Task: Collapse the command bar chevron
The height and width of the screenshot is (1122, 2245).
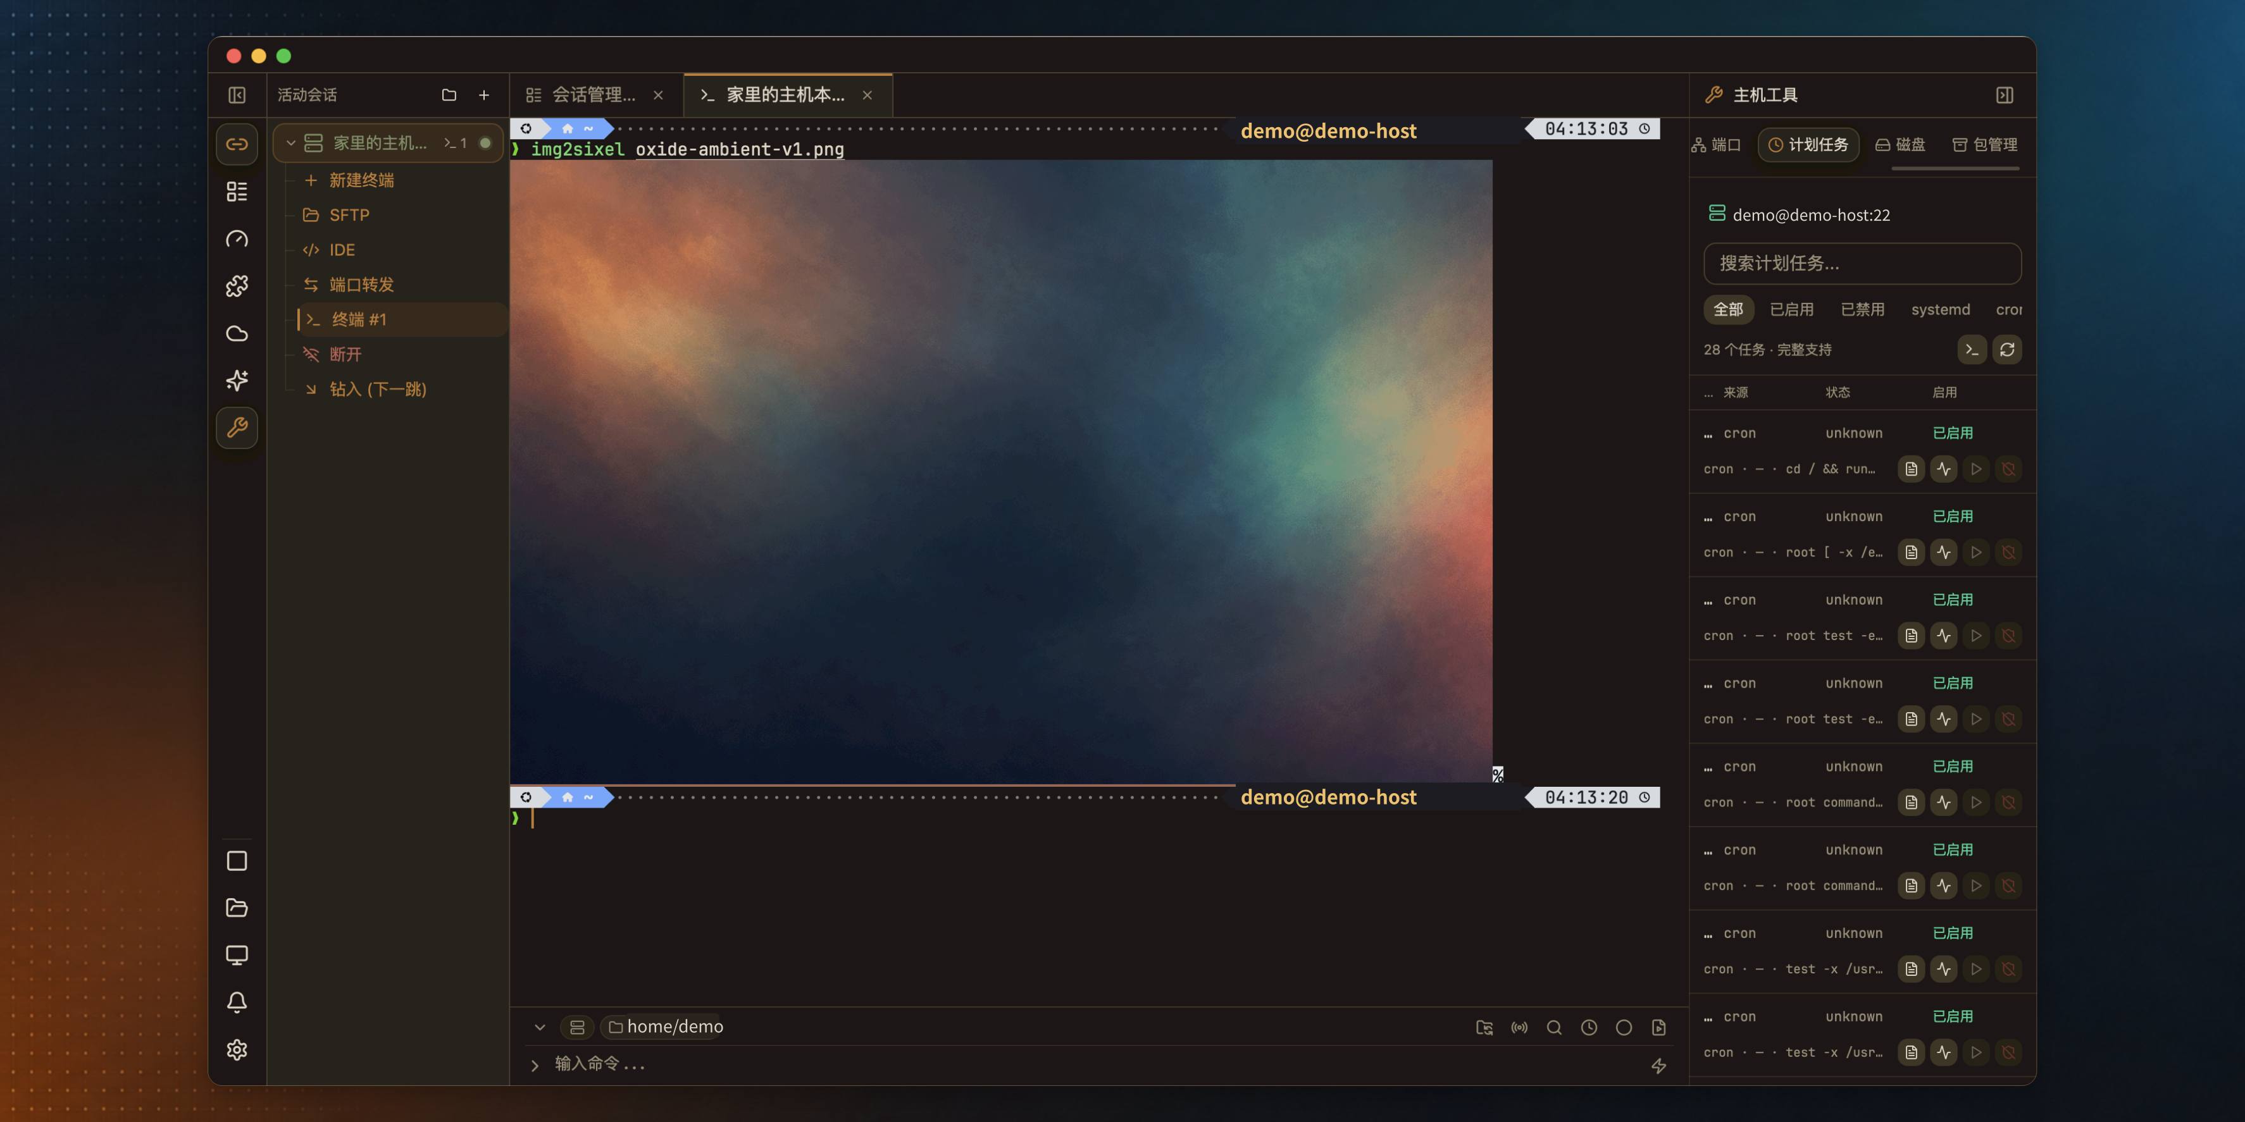Action: click(x=540, y=1028)
